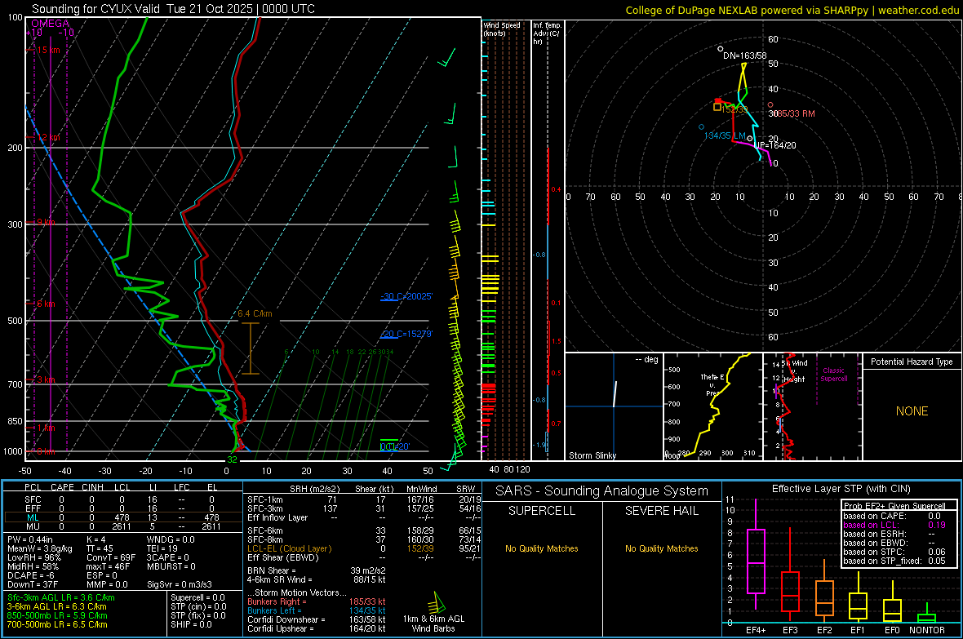Select the SFC parcel row label
The height and width of the screenshot is (639, 963).
point(33,499)
